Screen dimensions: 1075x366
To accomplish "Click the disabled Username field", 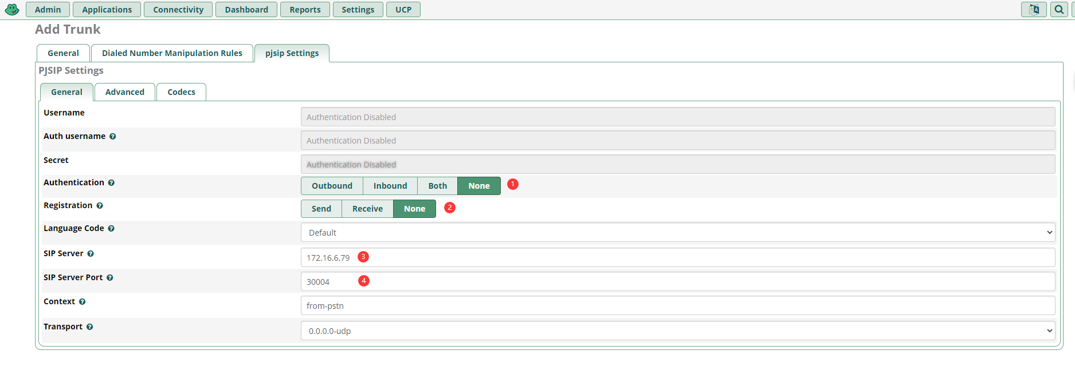I will point(678,117).
